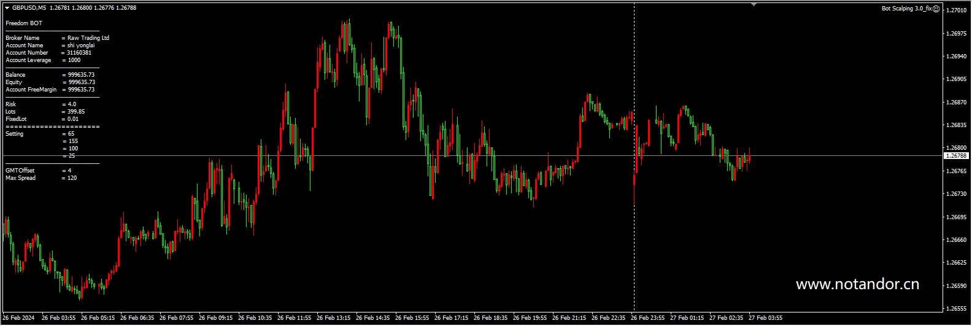The width and height of the screenshot is (972, 326).
Task: Click time axis label 27 Feb 02:35
Action: tap(727, 318)
